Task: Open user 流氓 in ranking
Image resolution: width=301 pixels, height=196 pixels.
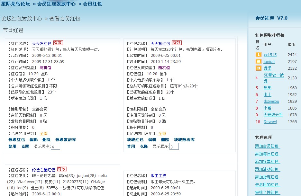Action: click(268, 68)
